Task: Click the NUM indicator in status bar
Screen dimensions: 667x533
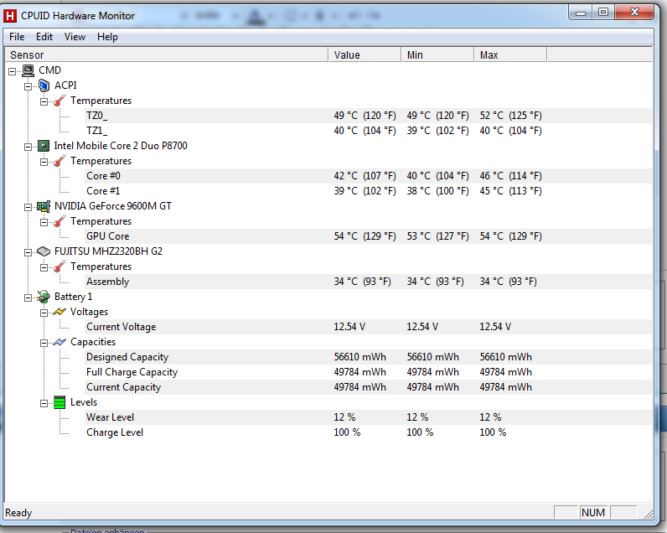Action: click(x=593, y=513)
